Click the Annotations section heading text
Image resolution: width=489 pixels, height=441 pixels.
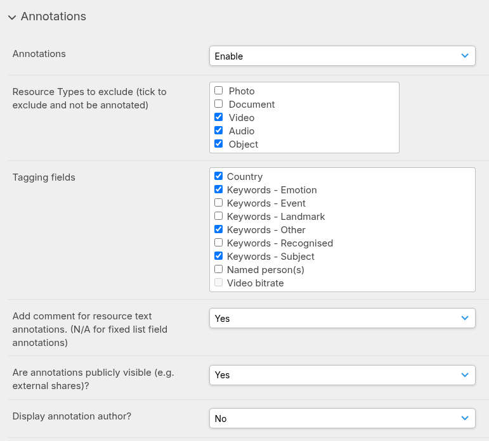click(53, 16)
